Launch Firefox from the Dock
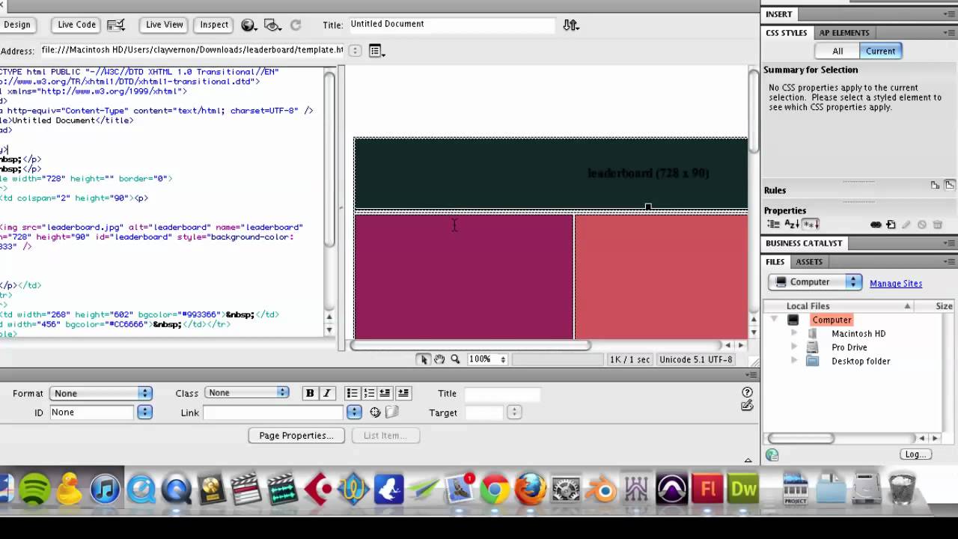This screenshot has height=539, width=958. (531, 490)
